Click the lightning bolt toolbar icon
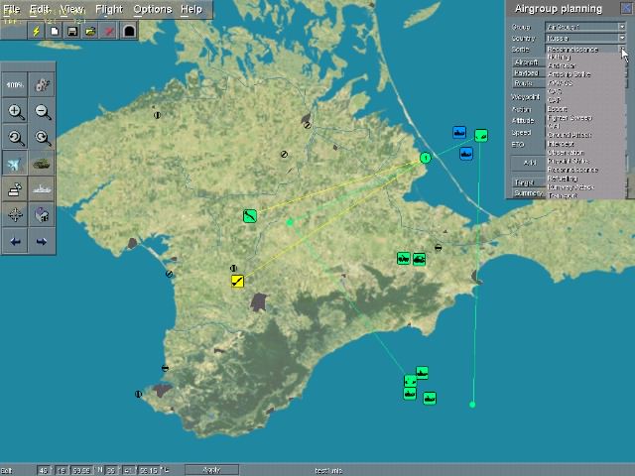This screenshot has height=476, width=635. coord(36,31)
